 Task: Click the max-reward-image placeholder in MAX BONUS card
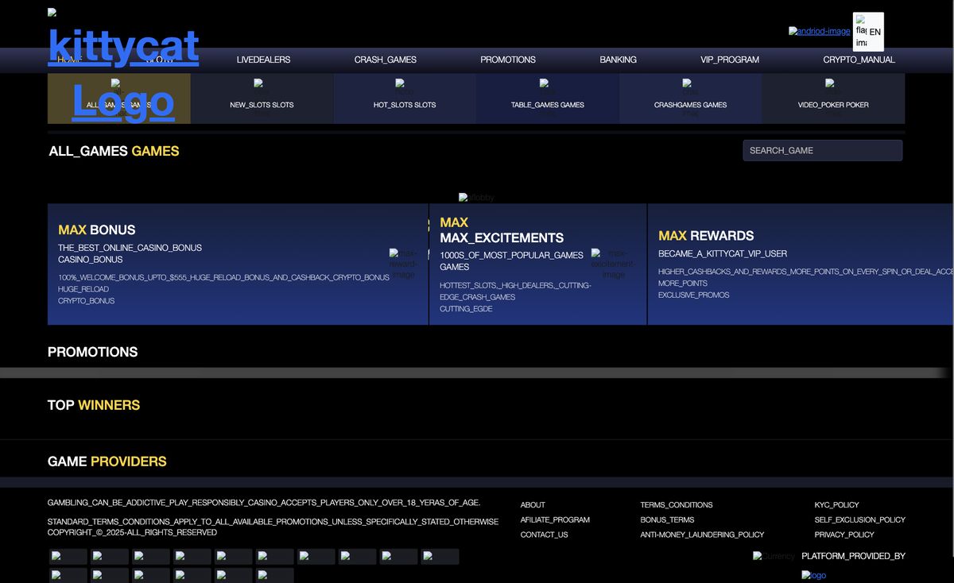(x=402, y=264)
